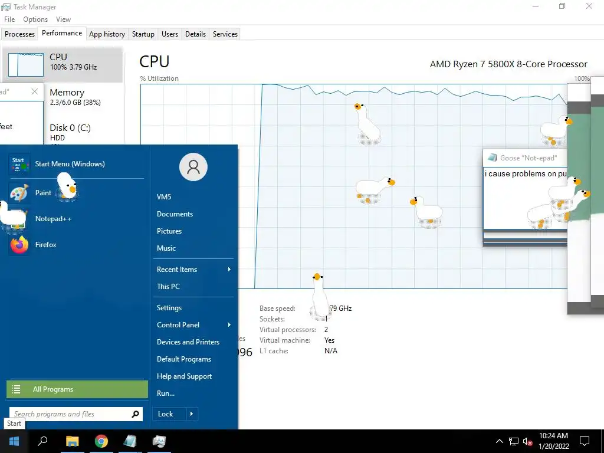Image resolution: width=604 pixels, height=453 pixels.
Task: Click the L1 cache value N/A
Action: pos(331,351)
